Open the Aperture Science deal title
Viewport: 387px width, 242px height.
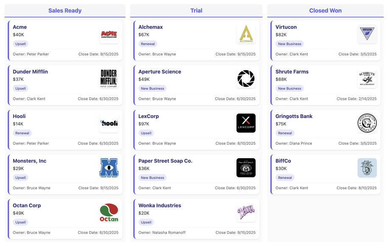click(160, 72)
